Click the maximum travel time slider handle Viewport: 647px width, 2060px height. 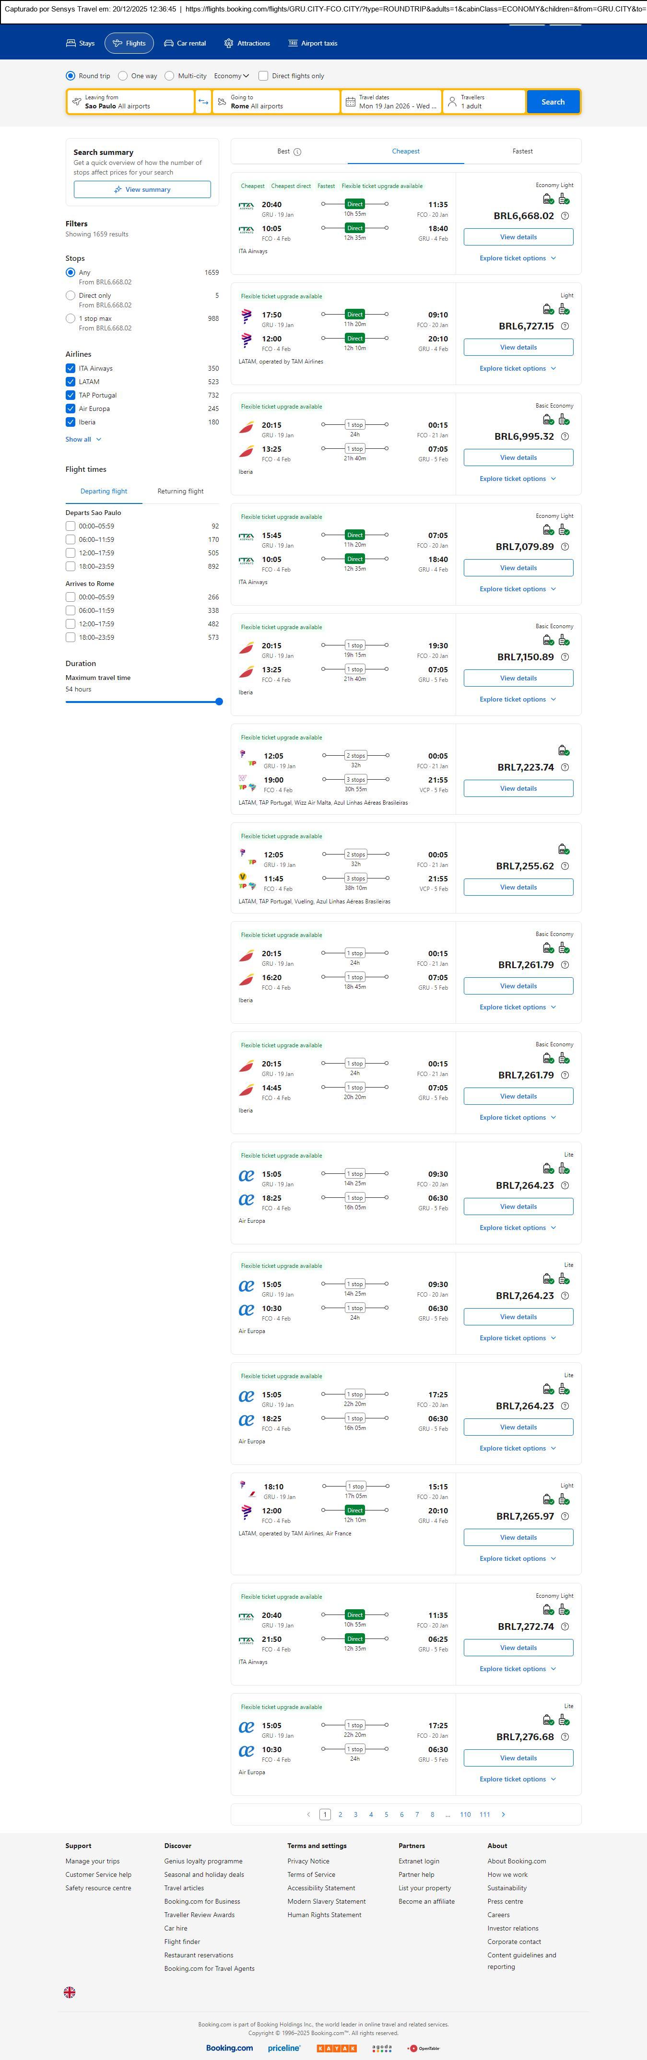pyautogui.click(x=219, y=702)
